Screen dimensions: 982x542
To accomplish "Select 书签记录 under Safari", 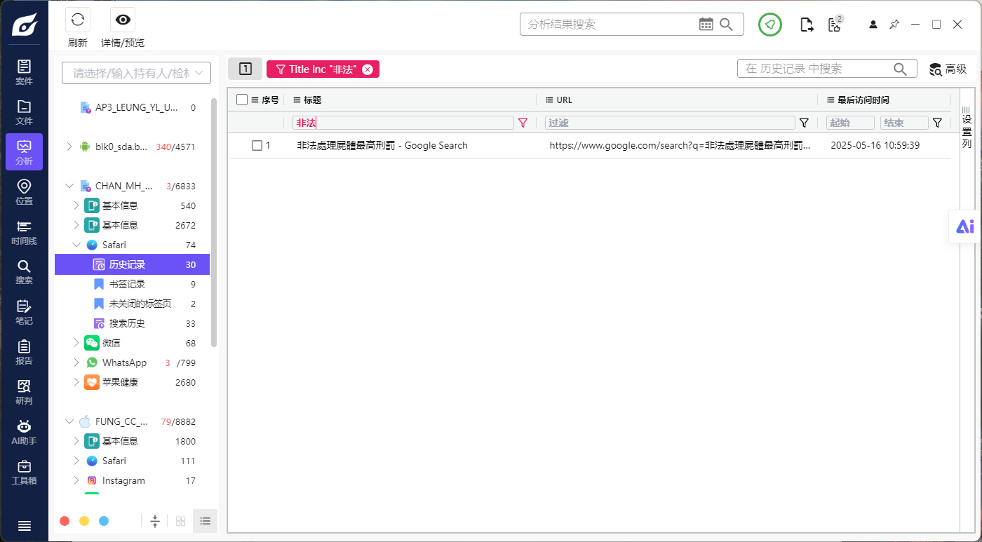I will (x=132, y=284).
